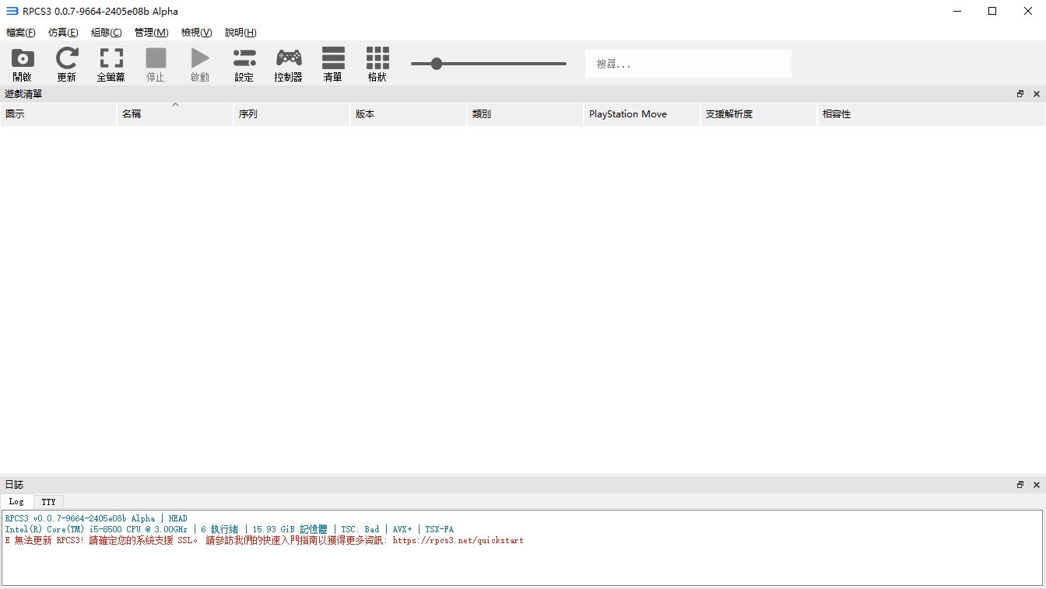Image resolution: width=1046 pixels, height=589 pixels.
Task: Close the 日誌 log panel
Action: (1037, 485)
